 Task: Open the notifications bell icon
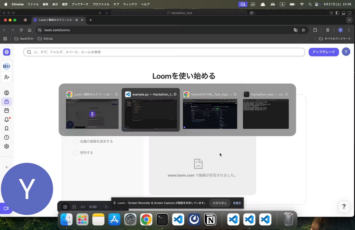pyautogui.click(x=7, y=119)
